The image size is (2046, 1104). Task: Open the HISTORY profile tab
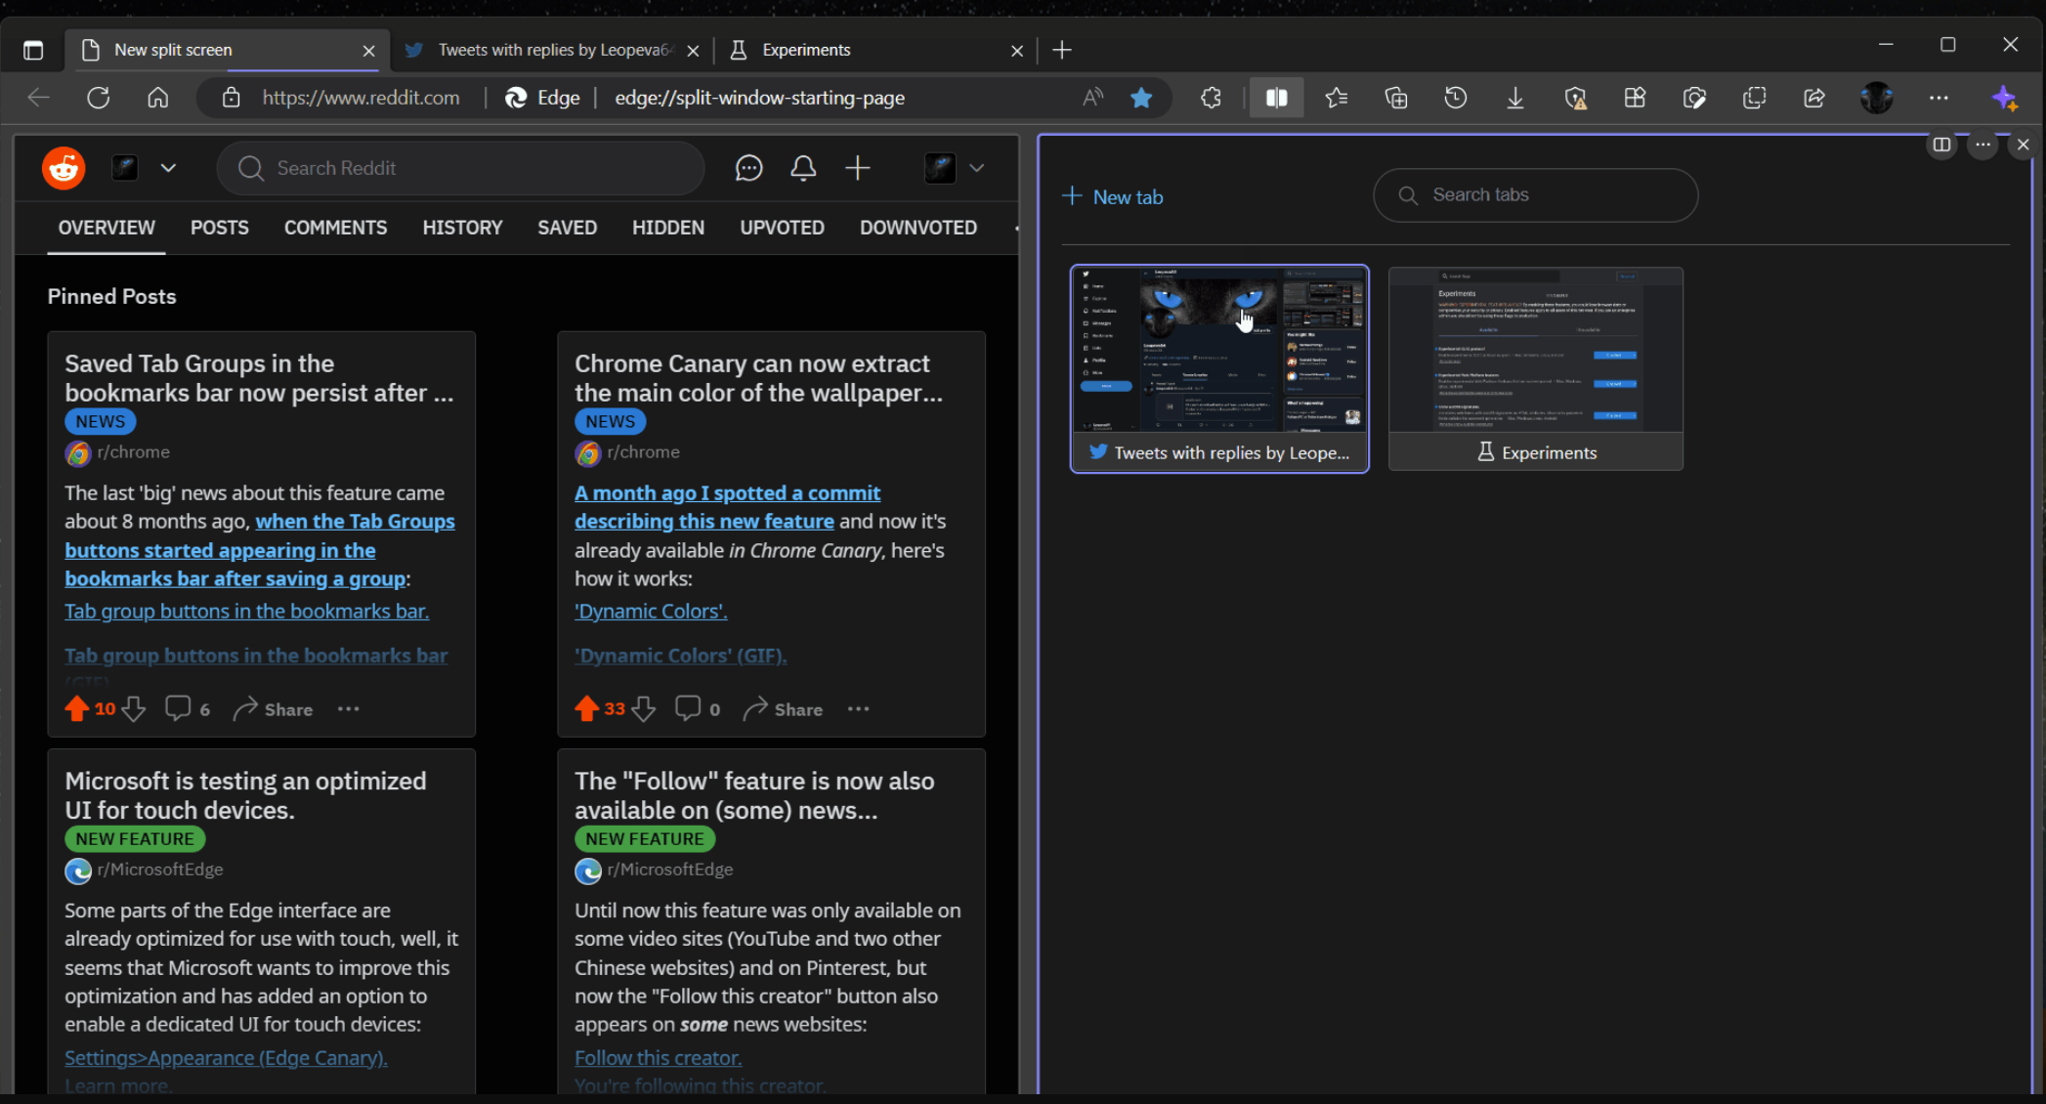click(x=462, y=228)
